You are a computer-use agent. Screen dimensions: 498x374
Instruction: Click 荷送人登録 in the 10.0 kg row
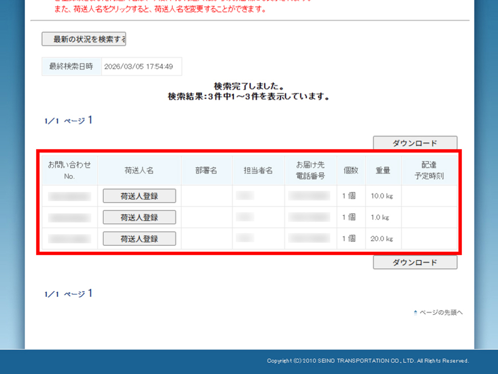pos(139,196)
